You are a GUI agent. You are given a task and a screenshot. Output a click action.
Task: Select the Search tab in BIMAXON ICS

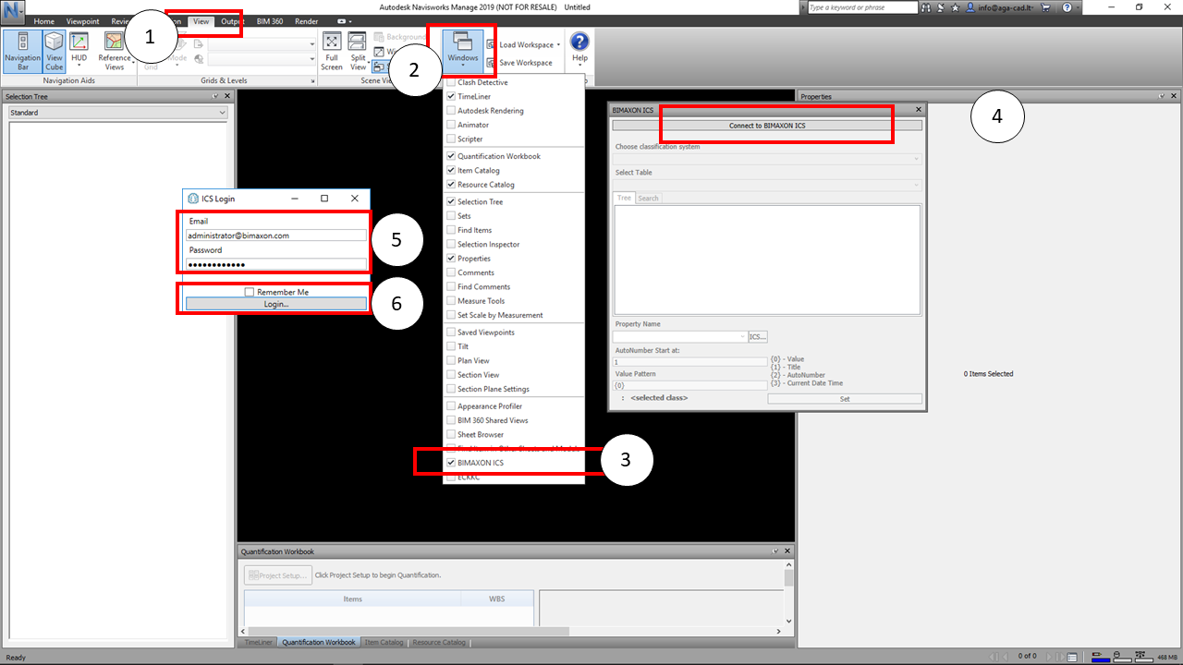click(x=648, y=198)
